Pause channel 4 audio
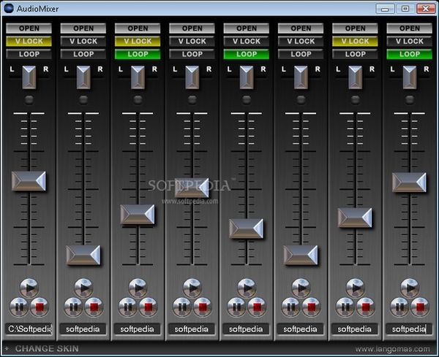The width and height of the screenshot is (439, 357). point(182,307)
